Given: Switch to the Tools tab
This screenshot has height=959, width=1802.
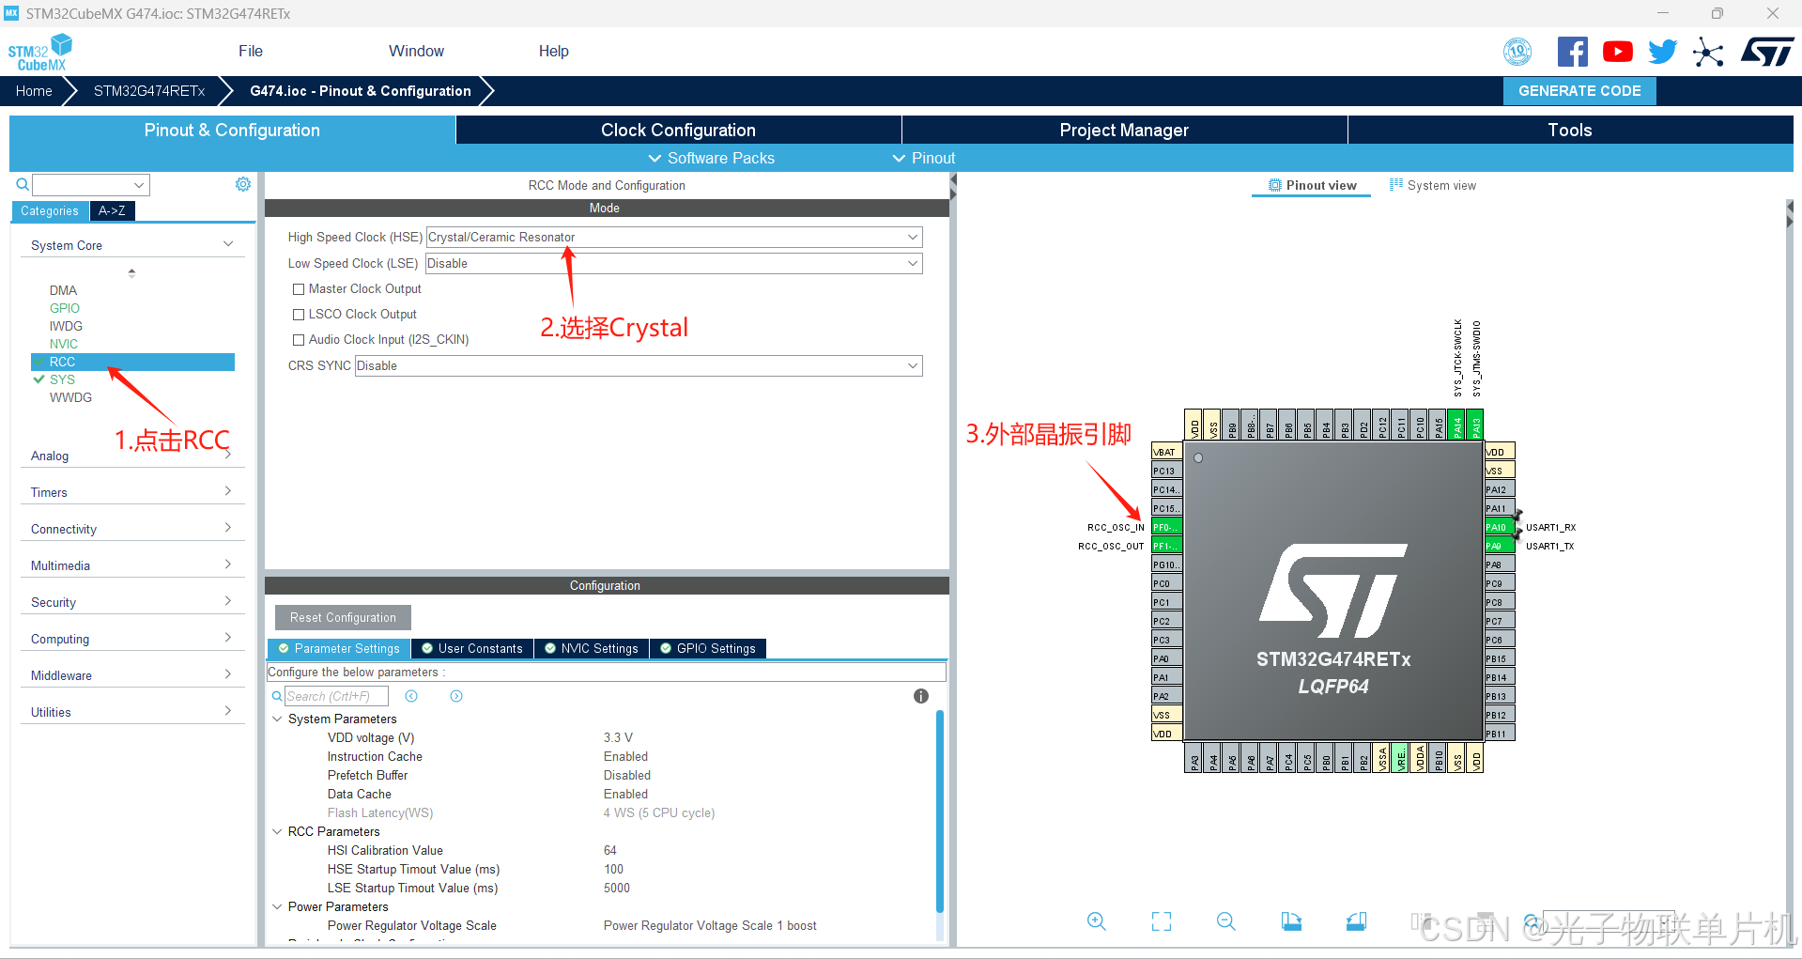Looking at the screenshot, I should point(1570,130).
